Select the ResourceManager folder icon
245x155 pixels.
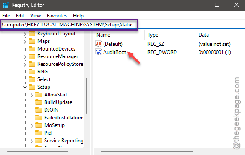(32, 56)
